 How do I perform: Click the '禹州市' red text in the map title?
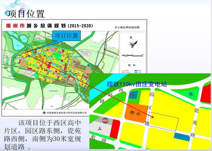(15, 26)
